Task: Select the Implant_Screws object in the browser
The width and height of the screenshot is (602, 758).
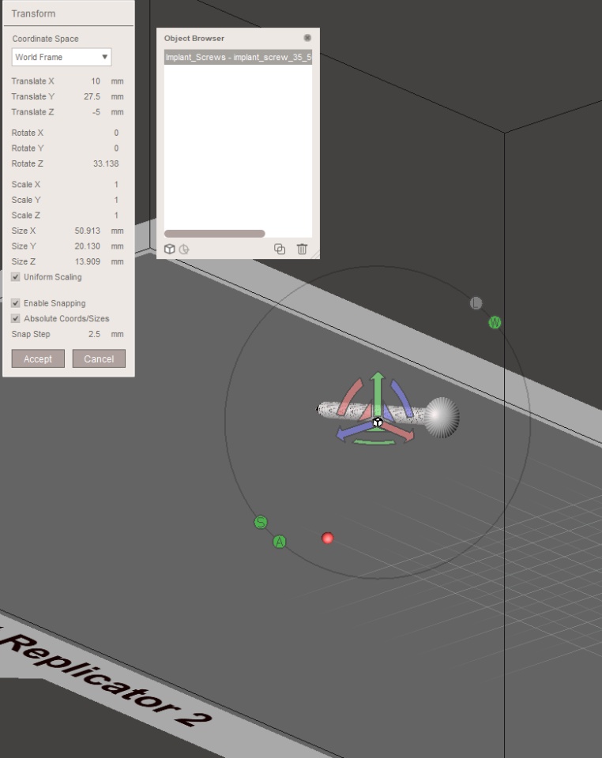Action: click(238, 57)
